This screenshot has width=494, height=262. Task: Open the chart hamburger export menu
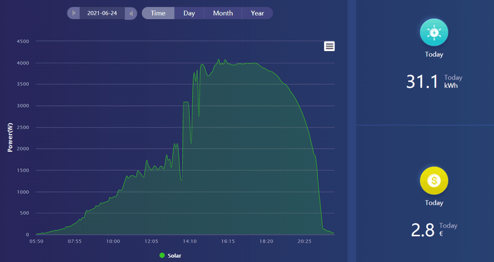[329, 46]
